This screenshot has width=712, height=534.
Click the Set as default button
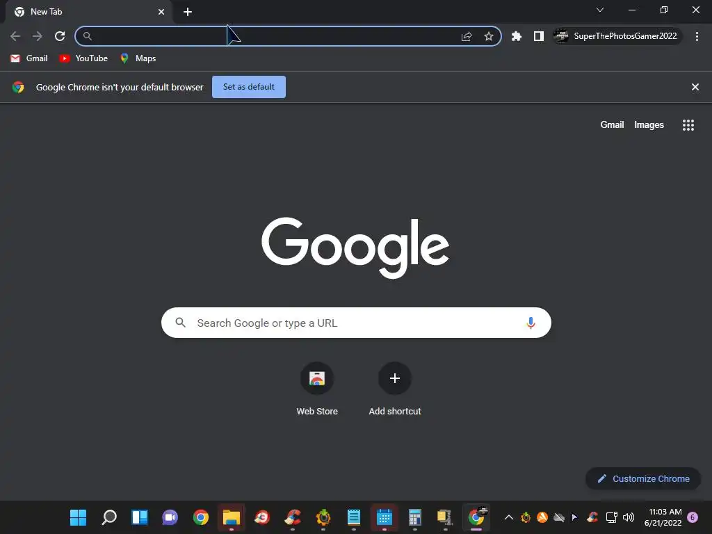coord(249,87)
